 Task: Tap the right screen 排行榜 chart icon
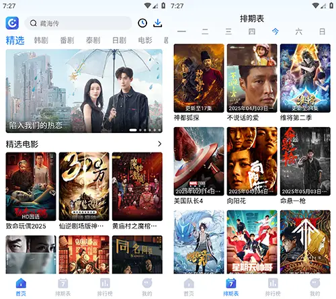(x=273, y=283)
